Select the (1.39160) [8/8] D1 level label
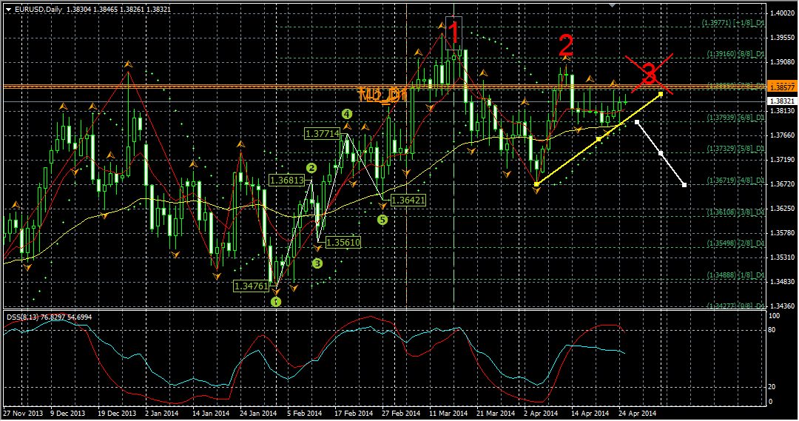799x421 pixels. 736,53
